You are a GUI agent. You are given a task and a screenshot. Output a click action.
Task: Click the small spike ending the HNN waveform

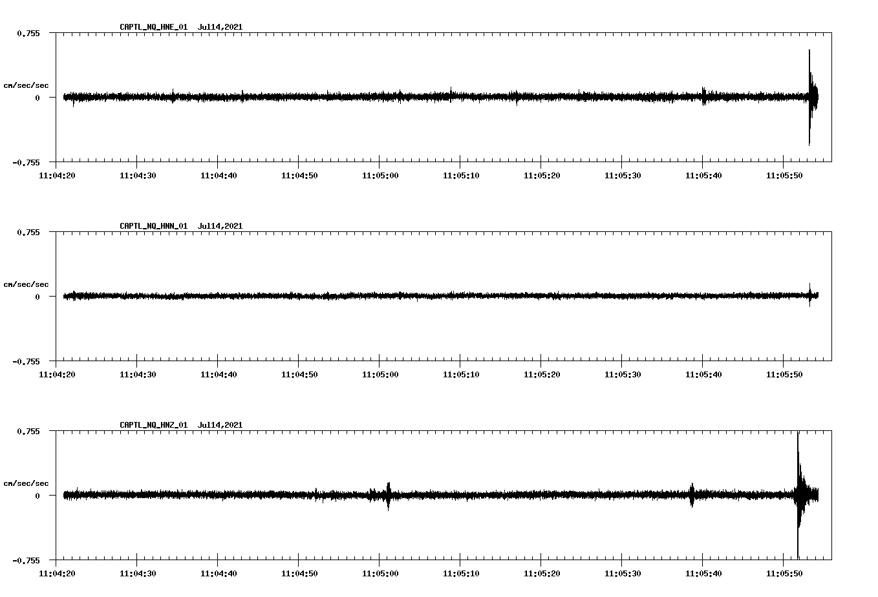(810, 295)
